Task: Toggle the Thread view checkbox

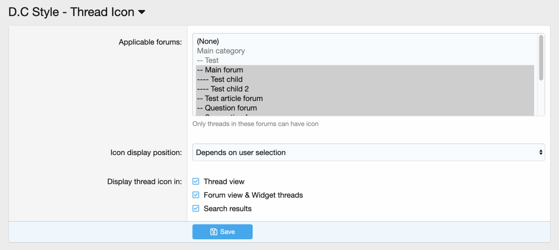Action: [196, 182]
